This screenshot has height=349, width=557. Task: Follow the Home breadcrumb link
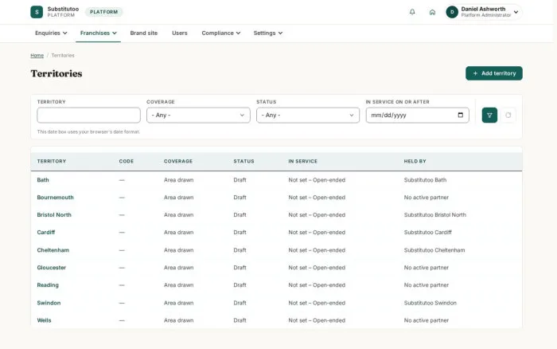pos(37,56)
